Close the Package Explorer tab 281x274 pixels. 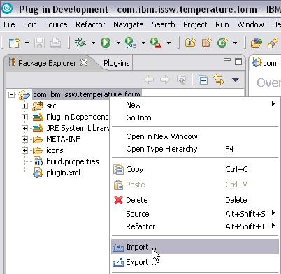point(84,62)
